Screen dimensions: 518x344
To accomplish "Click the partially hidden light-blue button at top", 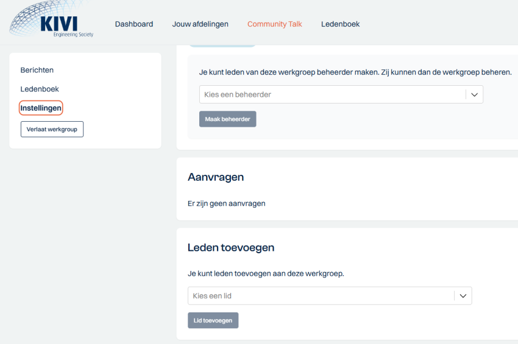I will point(222,46).
